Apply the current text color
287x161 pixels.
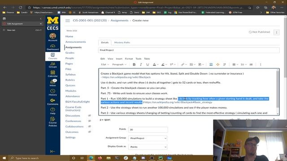pos(154,64)
